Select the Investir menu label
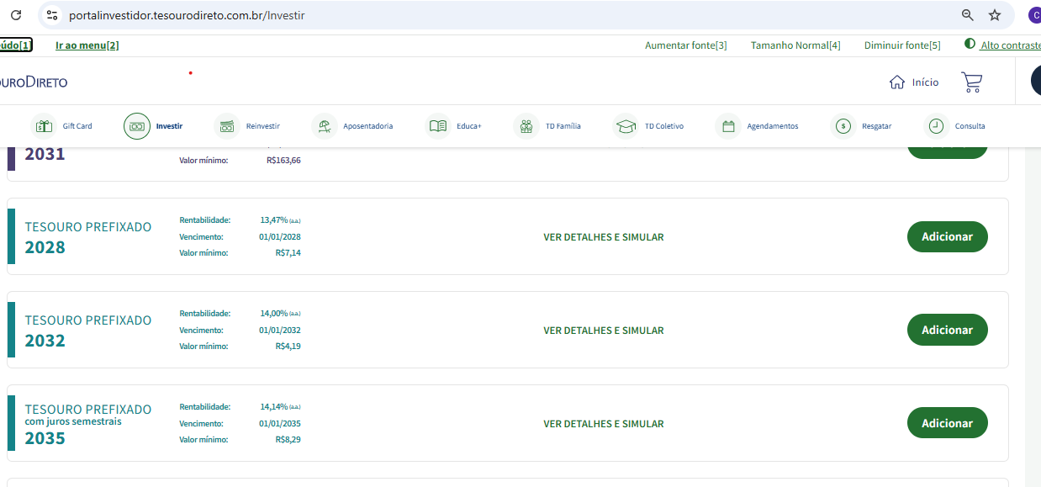The width and height of the screenshot is (1041, 487). [169, 126]
